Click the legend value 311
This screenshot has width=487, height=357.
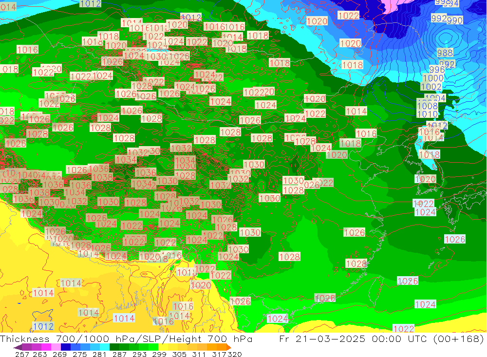[199, 354]
